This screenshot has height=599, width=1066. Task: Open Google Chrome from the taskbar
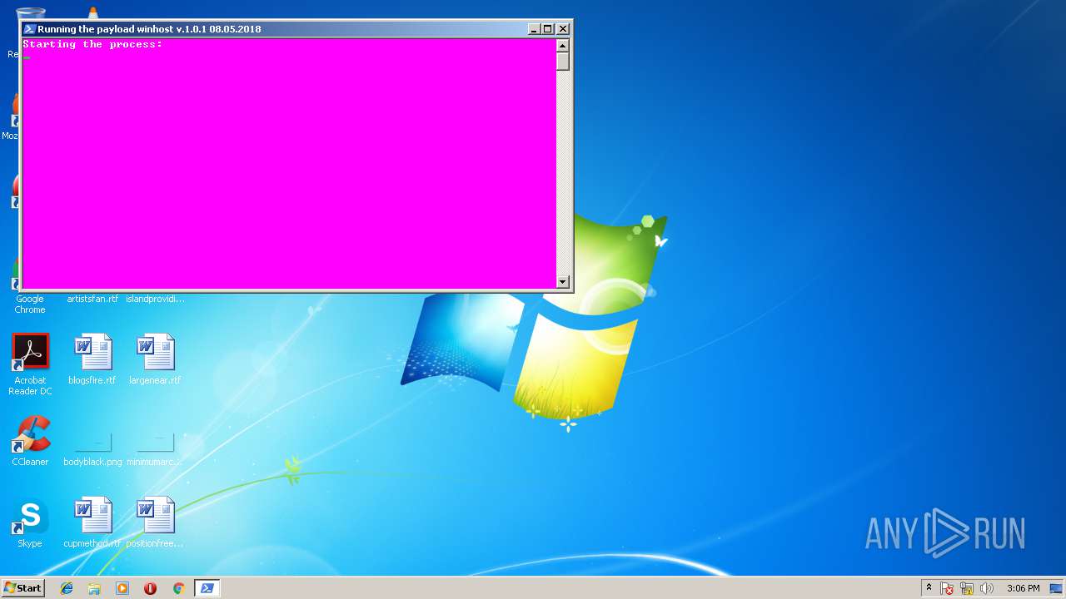tap(178, 588)
